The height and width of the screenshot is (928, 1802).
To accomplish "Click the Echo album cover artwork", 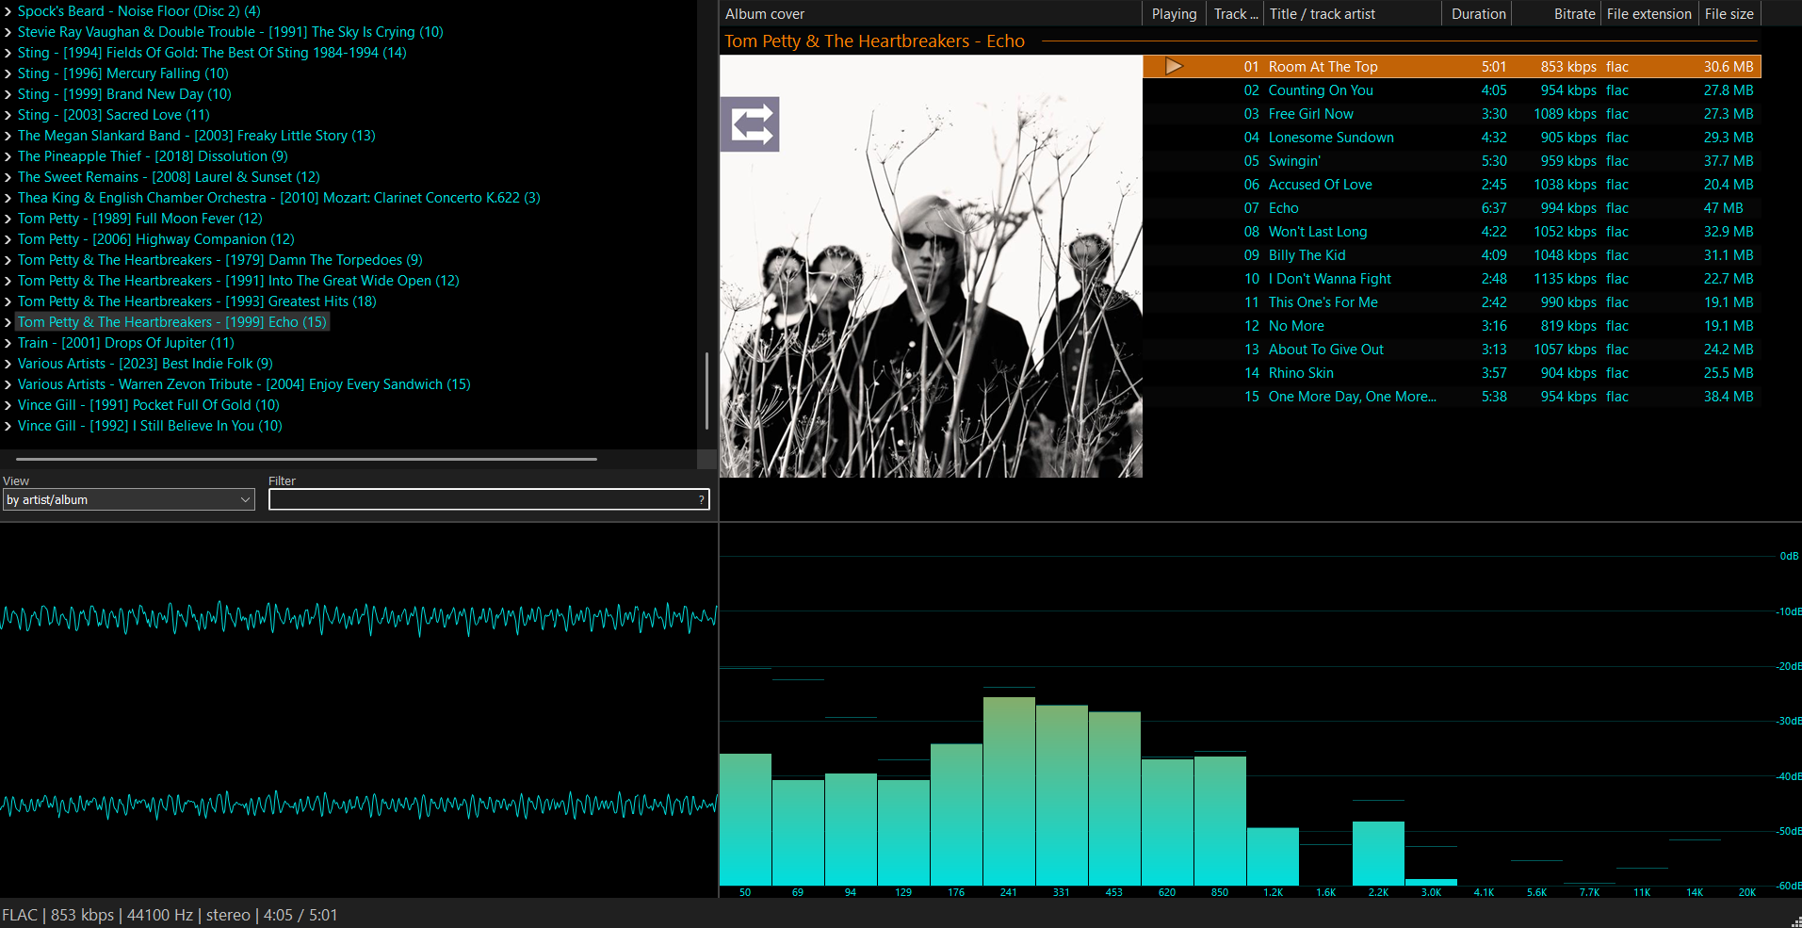I will click(x=931, y=266).
